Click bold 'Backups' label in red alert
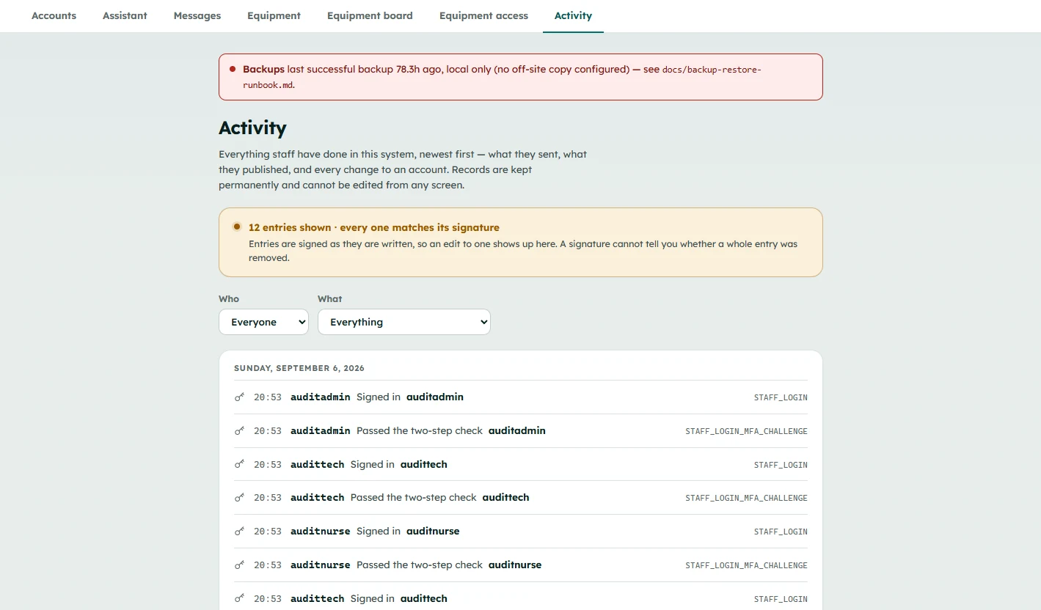Screen dimensions: 1041x610 point(263,69)
